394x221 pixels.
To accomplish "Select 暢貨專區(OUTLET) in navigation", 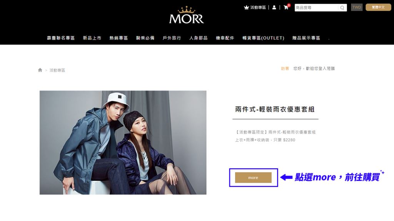I will pyautogui.click(x=263, y=38).
